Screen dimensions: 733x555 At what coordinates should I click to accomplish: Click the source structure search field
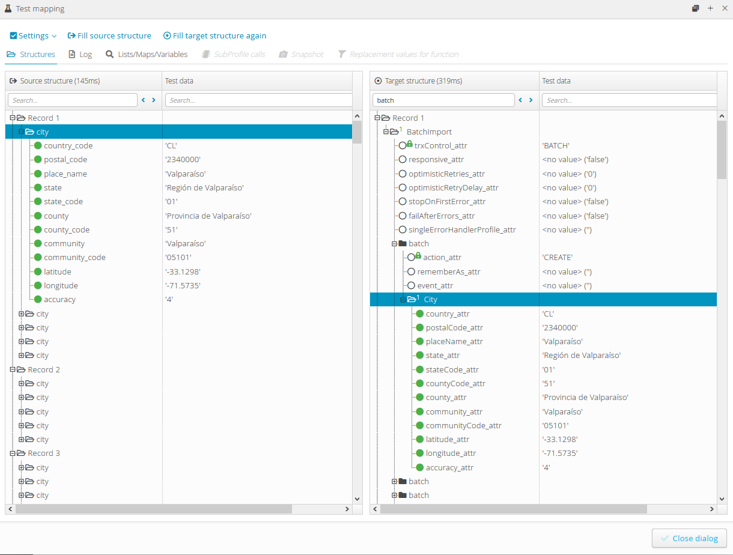(x=73, y=100)
